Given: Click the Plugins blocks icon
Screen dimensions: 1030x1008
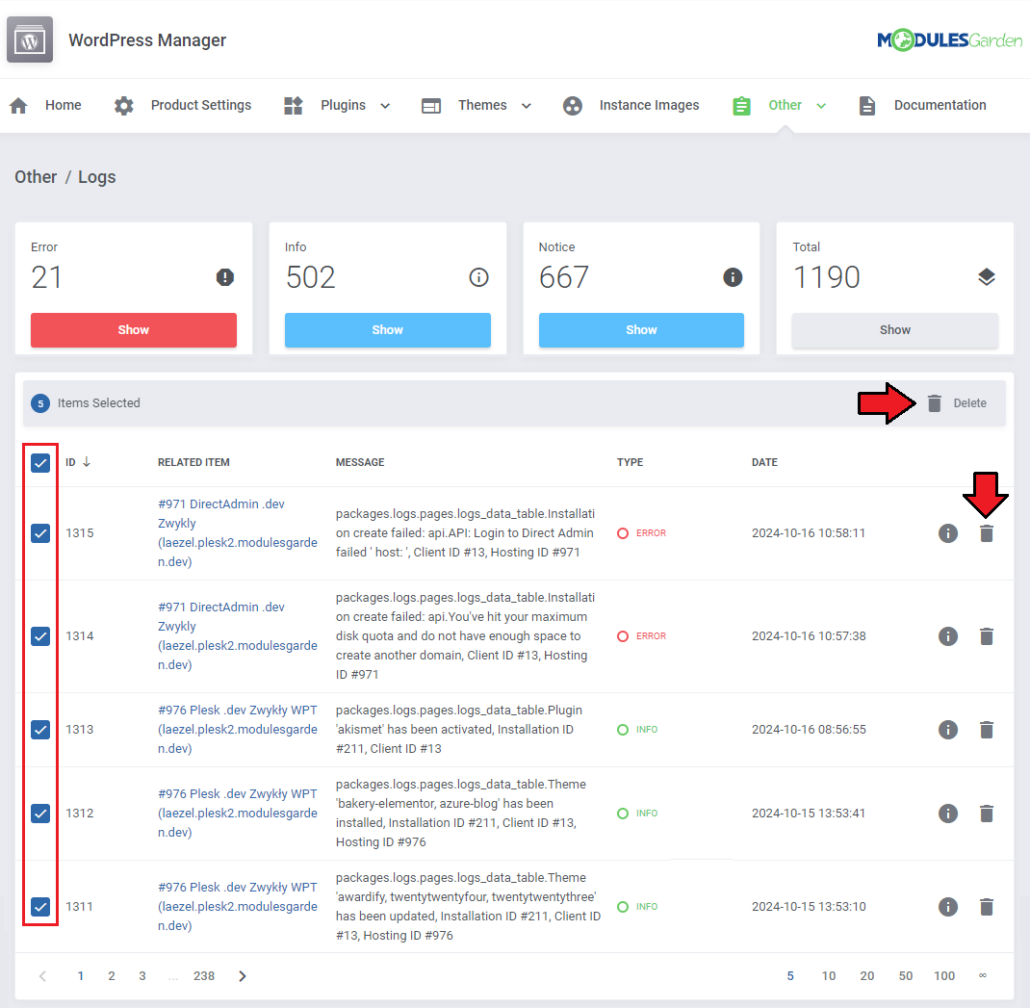Looking at the screenshot, I should (x=293, y=105).
